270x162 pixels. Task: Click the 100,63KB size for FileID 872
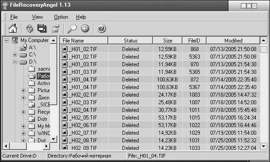click(x=167, y=80)
